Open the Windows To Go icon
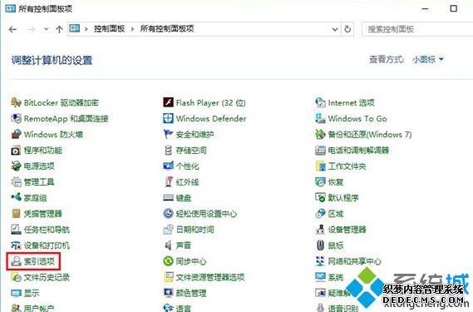This screenshot has width=473, height=312. 320,118
